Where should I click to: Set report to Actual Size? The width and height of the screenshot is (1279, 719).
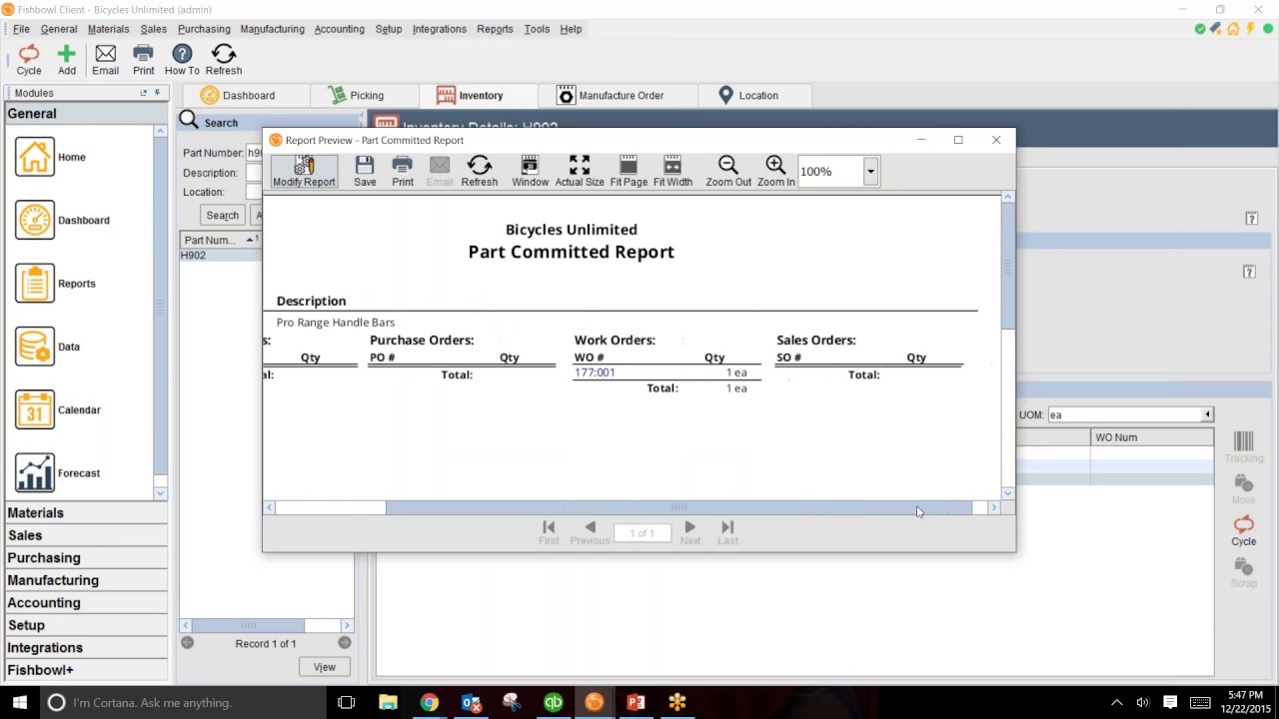click(580, 171)
